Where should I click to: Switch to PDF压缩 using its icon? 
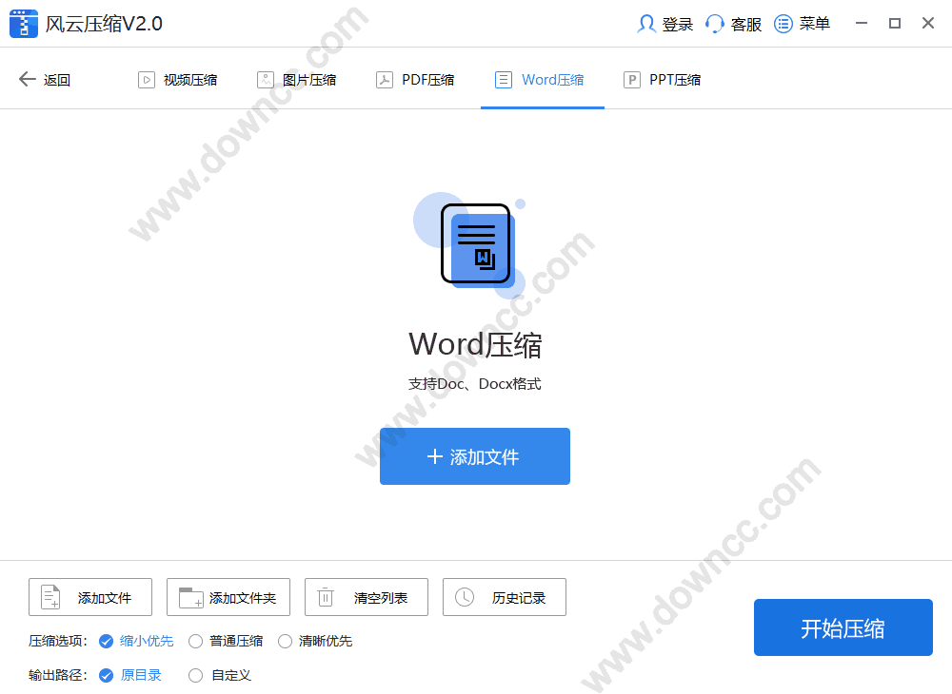coord(384,79)
